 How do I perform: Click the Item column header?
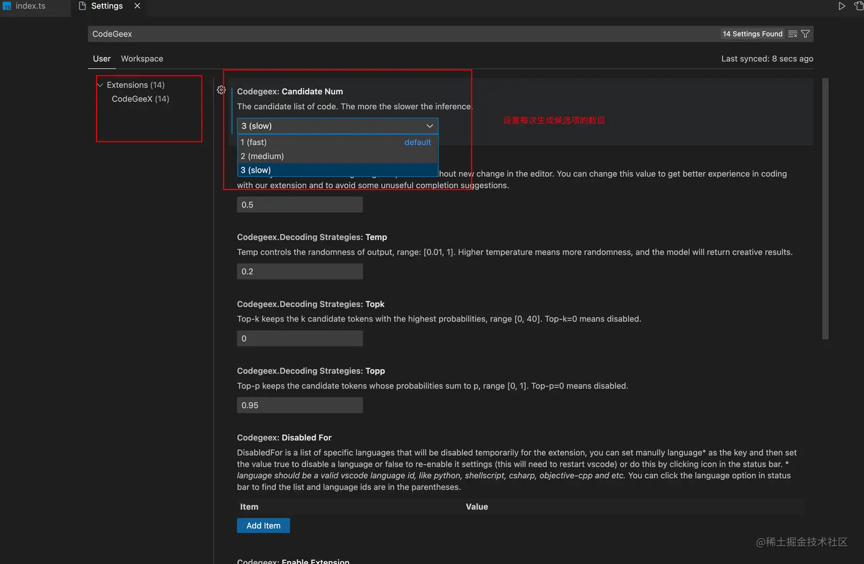[249, 507]
